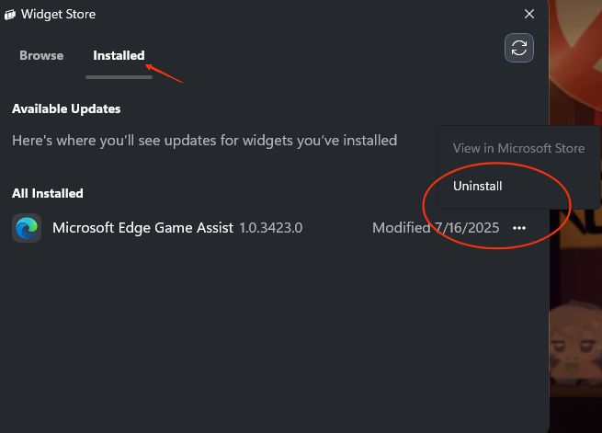
Task: Click the Widget Store app icon in title bar
Action: tap(10, 15)
